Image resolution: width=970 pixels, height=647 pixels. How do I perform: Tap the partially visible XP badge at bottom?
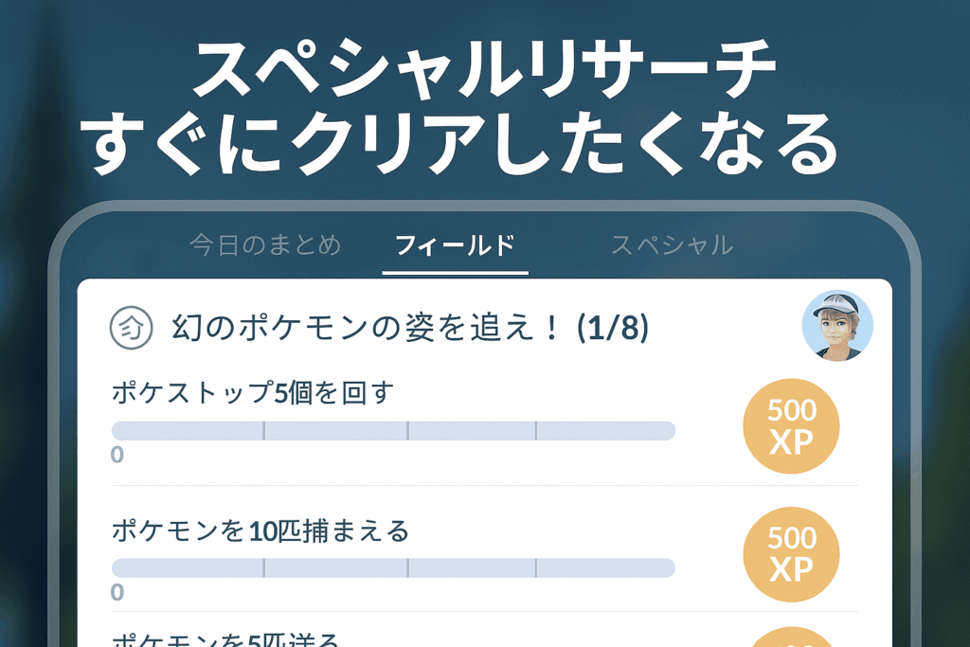pyautogui.click(x=792, y=638)
